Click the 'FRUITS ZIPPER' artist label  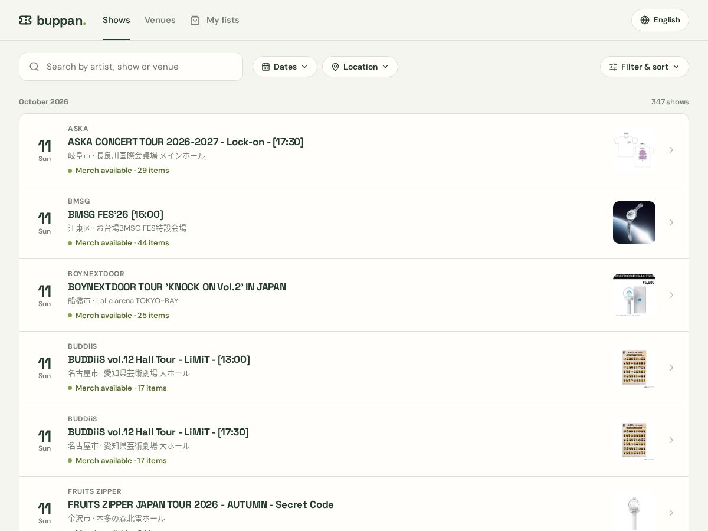pyautogui.click(x=94, y=491)
